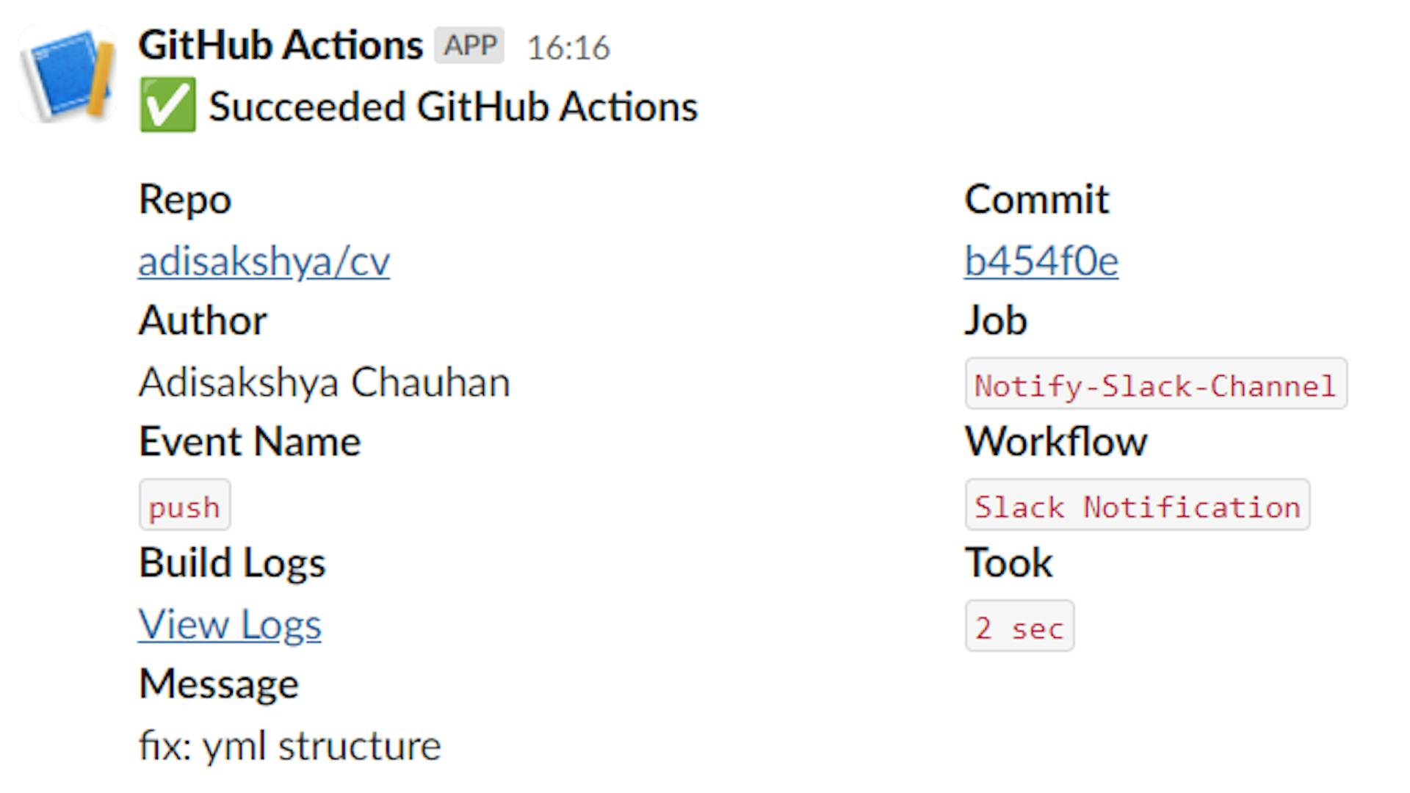Open the adisakshya/cv repo link

pyautogui.click(x=264, y=261)
